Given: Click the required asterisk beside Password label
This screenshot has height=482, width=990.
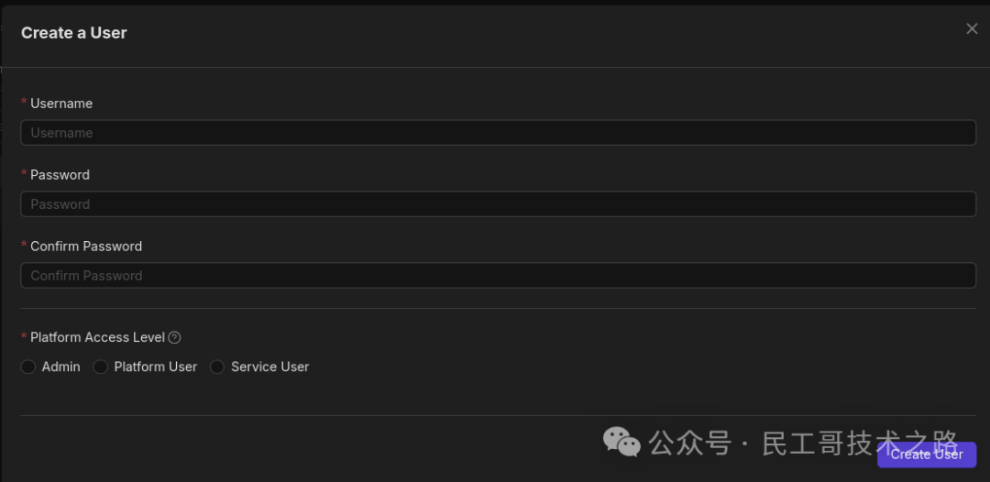Looking at the screenshot, I should point(24,174).
